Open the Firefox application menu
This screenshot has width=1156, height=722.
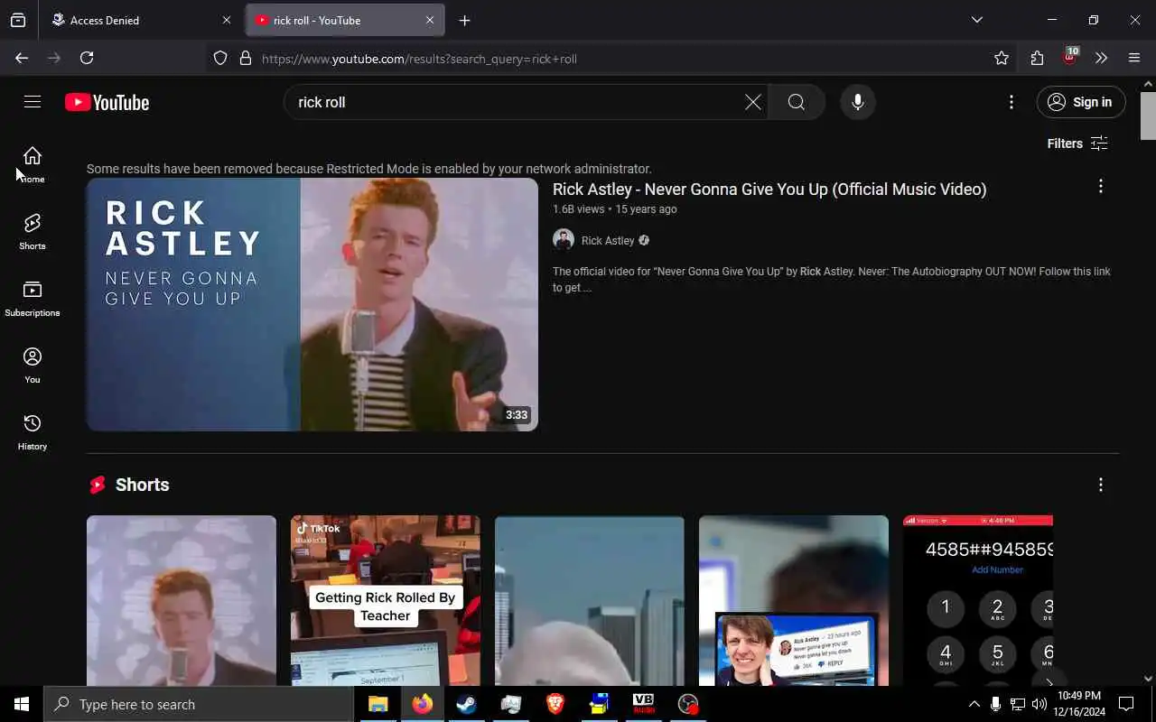point(1134,58)
